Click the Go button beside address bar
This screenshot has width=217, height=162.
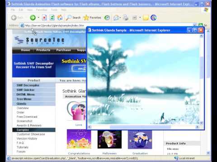tap(203, 25)
